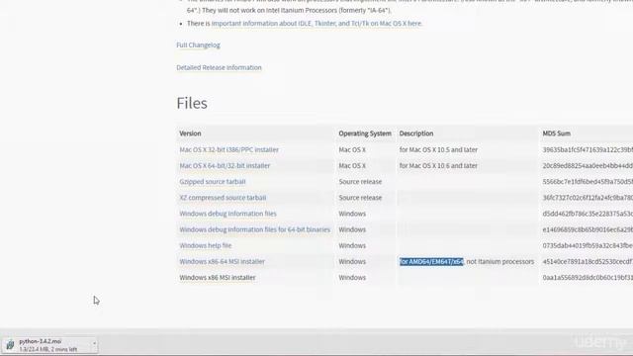Open the IDLE, Tkinter and Tcl/Tk information link
633x356 pixels.
[316, 24]
